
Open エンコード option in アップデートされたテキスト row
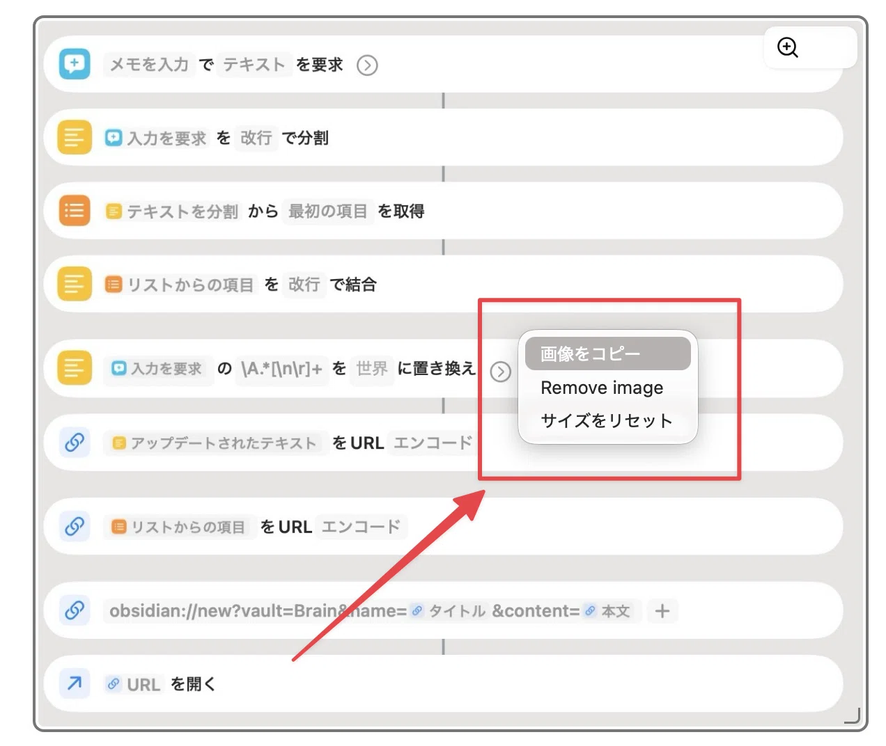433,443
